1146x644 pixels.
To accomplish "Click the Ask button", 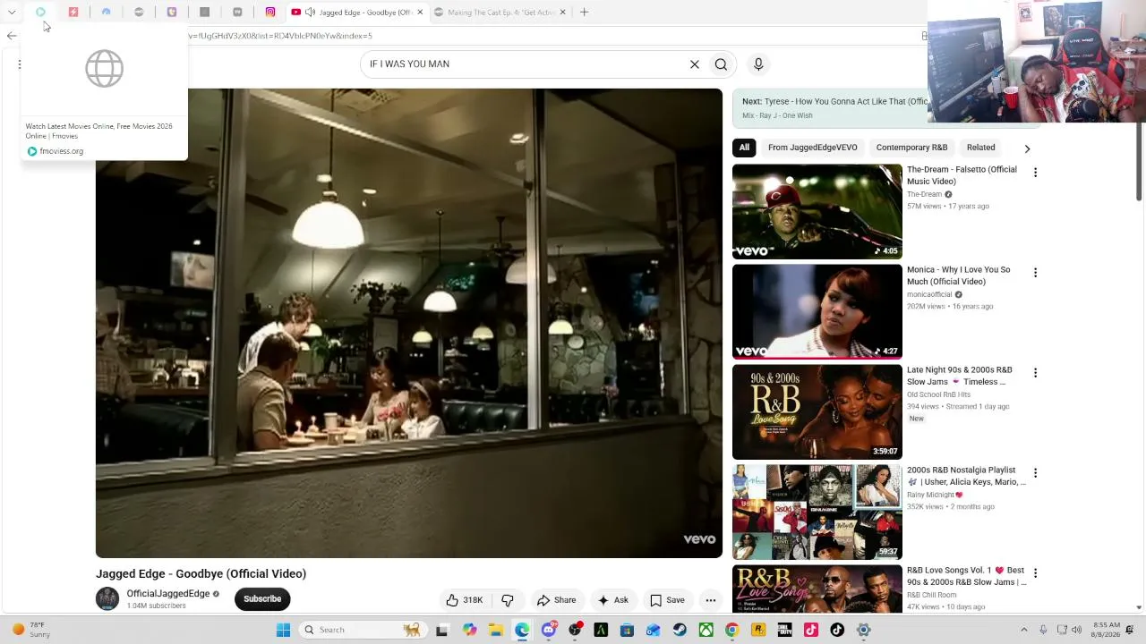I will tap(613, 600).
